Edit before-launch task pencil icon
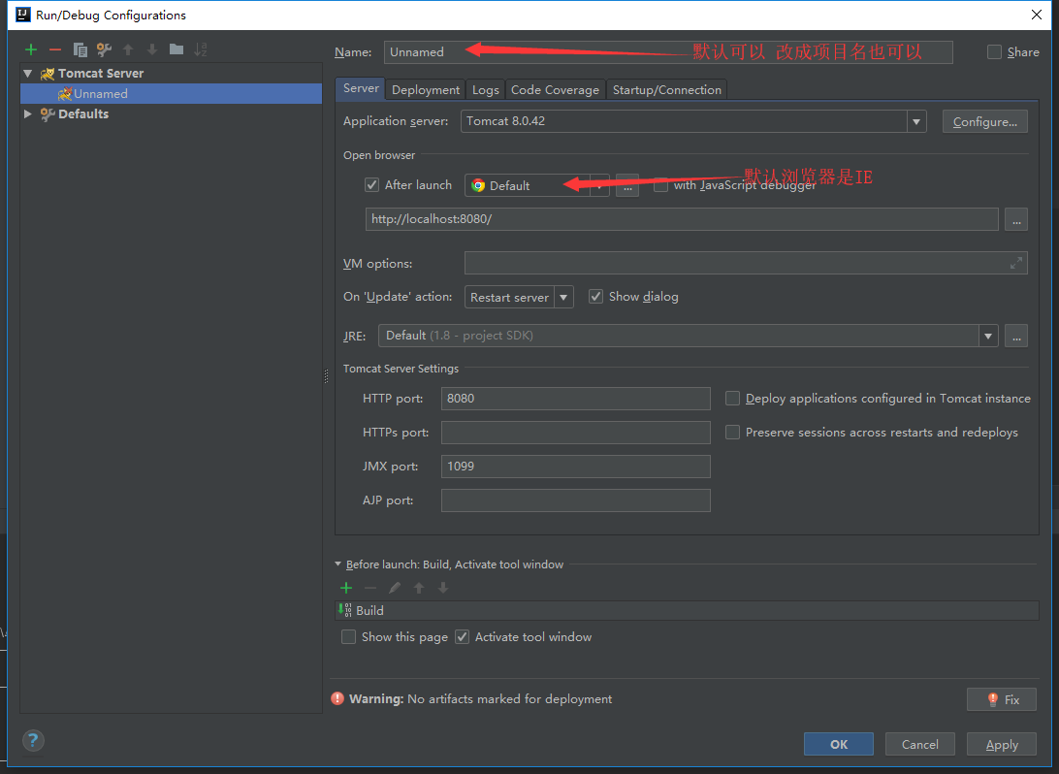Image resolution: width=1059 pixels, height=774 pixels. [395, 589]
